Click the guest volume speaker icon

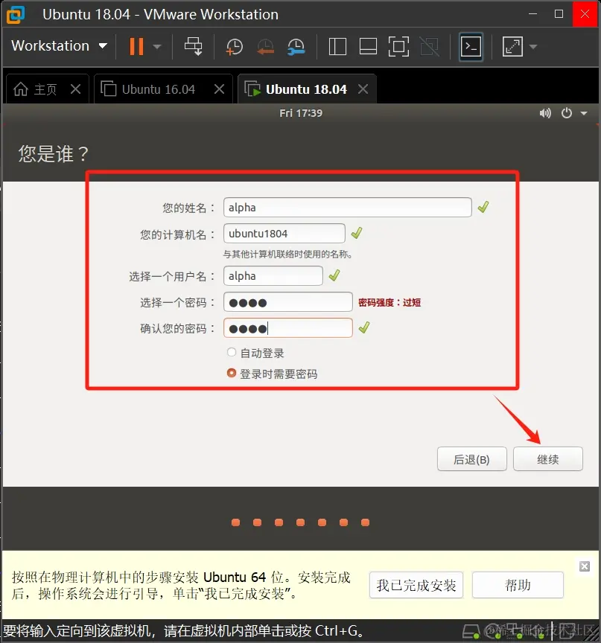[545, 113]
